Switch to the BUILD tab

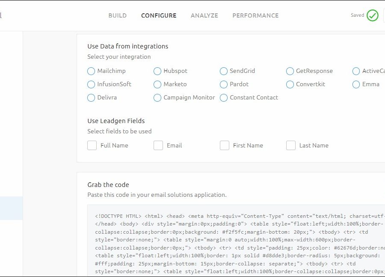(x=117, y=15)
